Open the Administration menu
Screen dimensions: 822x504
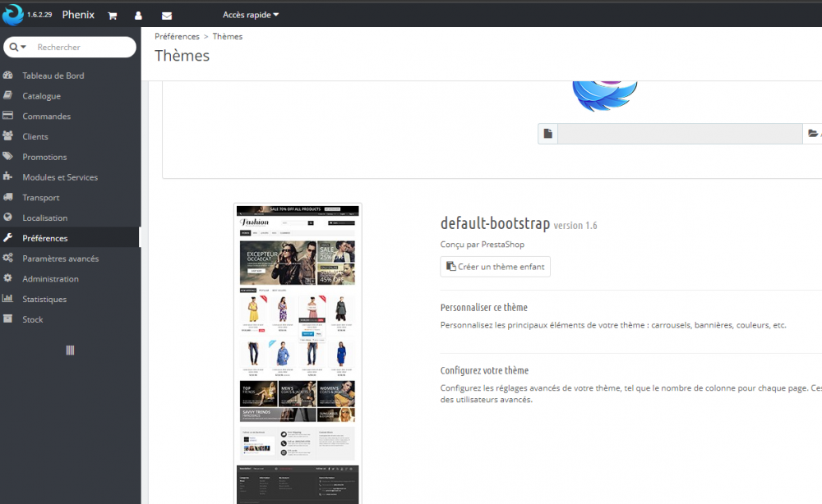pos(70,279)
